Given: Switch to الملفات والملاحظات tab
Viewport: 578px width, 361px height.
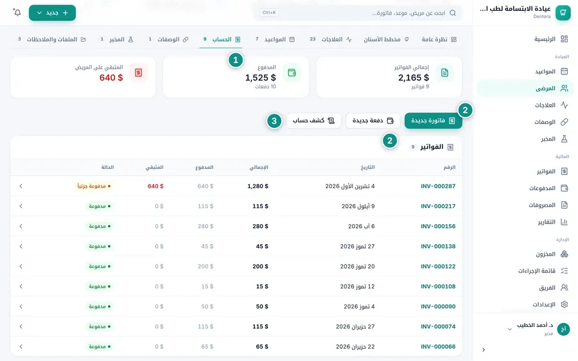Looking at the screenshot, I should click(51, 39).
